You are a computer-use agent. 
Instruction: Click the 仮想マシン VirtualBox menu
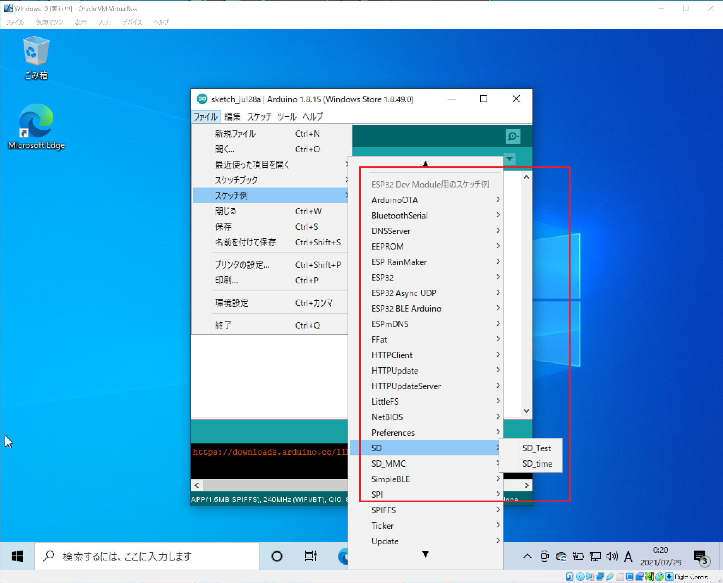coord(49,22)
